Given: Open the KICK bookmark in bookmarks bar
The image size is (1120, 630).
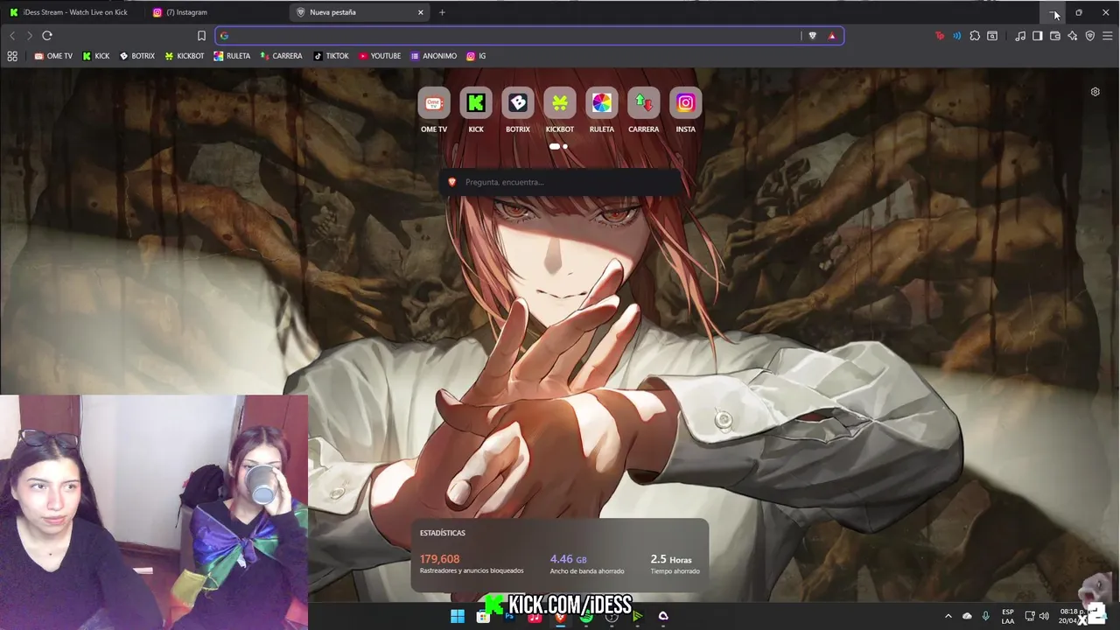Looking at the screenshot, I should [96, 56].
